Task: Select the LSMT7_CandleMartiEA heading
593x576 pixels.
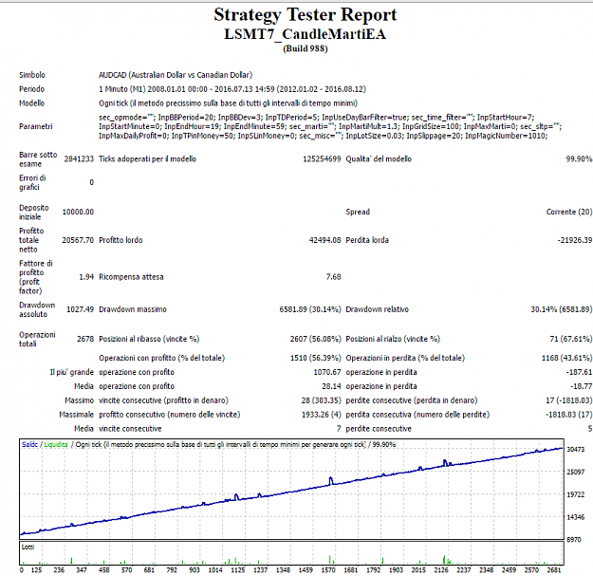Action: click(x=306, y=34)
